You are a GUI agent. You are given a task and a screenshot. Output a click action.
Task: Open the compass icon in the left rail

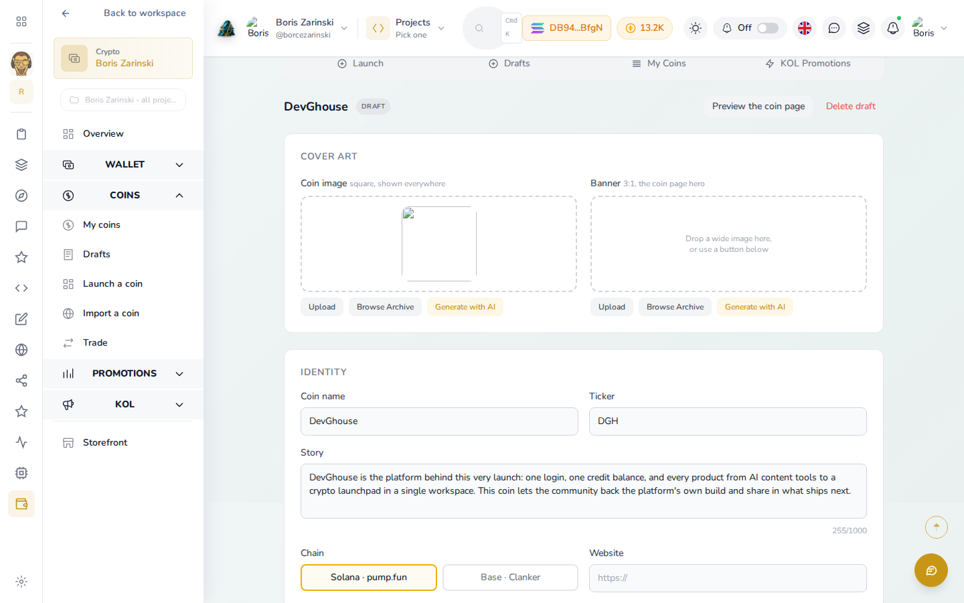(x=21, y=196)
